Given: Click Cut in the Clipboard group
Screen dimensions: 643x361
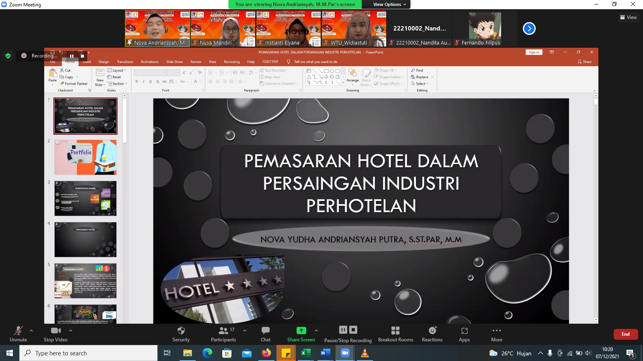Looking at the screenshot, I should (65, 70).
